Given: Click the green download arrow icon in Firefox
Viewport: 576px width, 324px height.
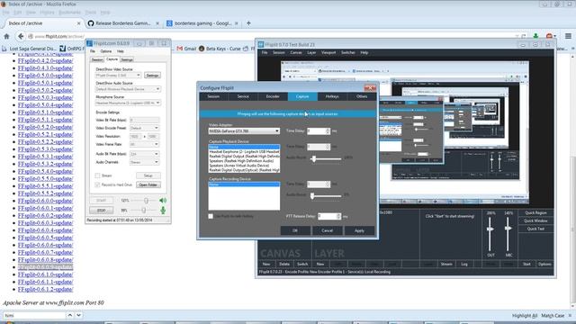Looking at the screenshot, I should [535, 36].
